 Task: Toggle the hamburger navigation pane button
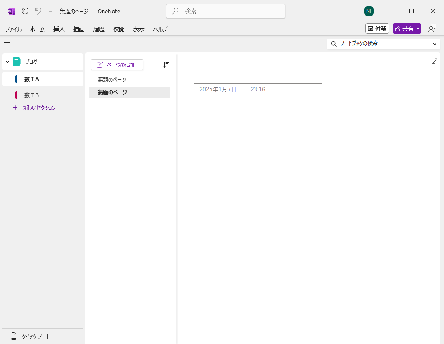[x=7, y=44]
